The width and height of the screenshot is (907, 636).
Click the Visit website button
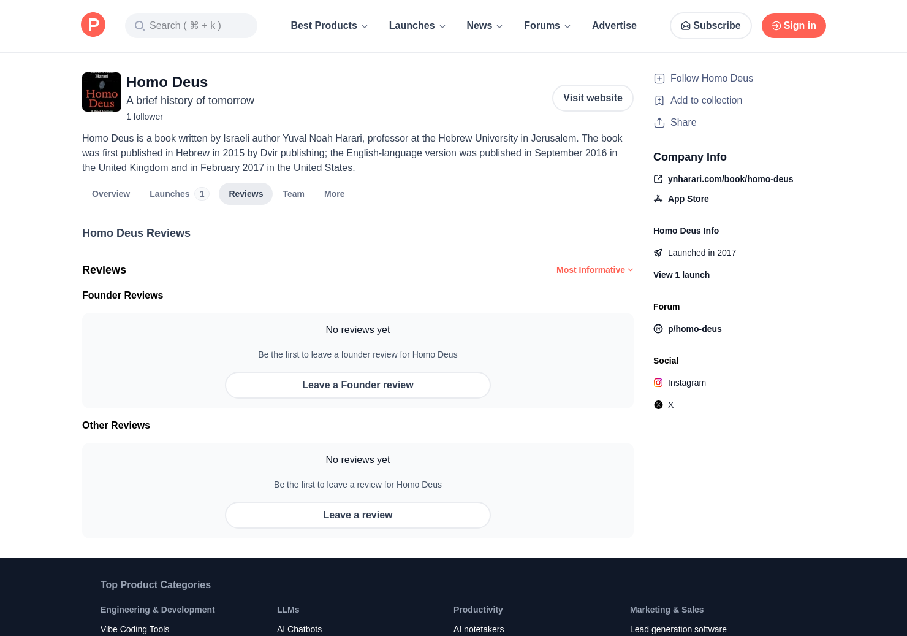pyautogui.click(x=593, y=98)
